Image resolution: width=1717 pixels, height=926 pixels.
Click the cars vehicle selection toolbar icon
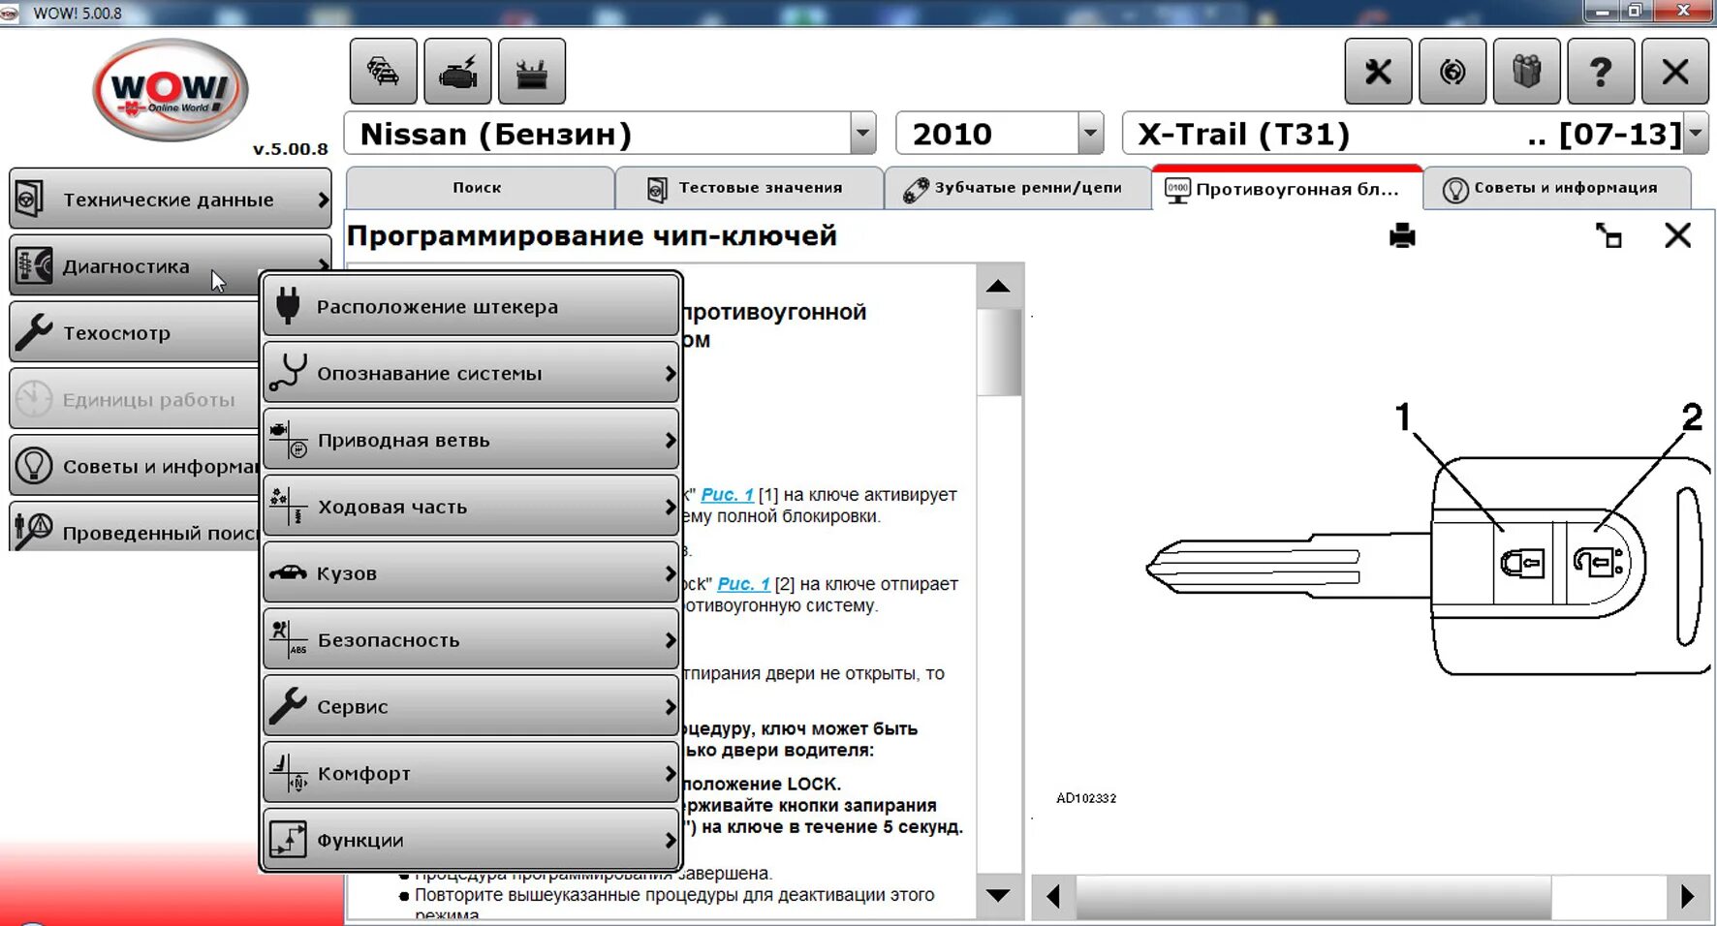pos(384,71)
